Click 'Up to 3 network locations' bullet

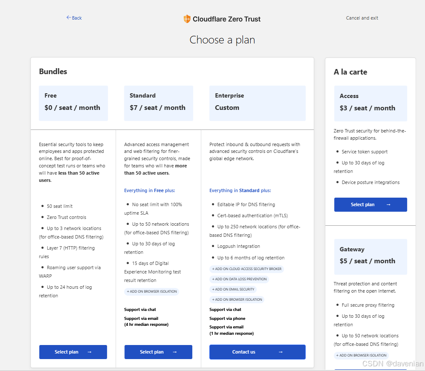[74, 228]
